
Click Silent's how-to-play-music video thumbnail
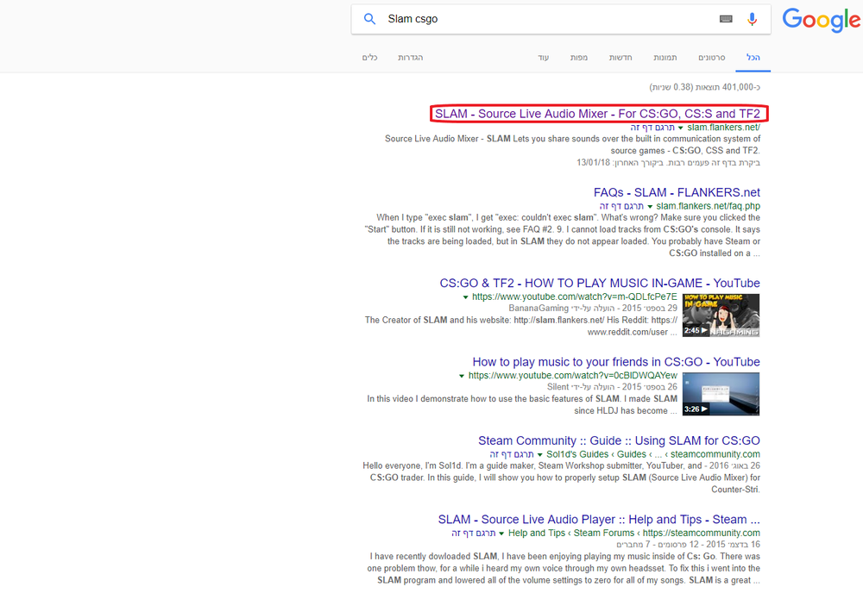click(721, 394)
